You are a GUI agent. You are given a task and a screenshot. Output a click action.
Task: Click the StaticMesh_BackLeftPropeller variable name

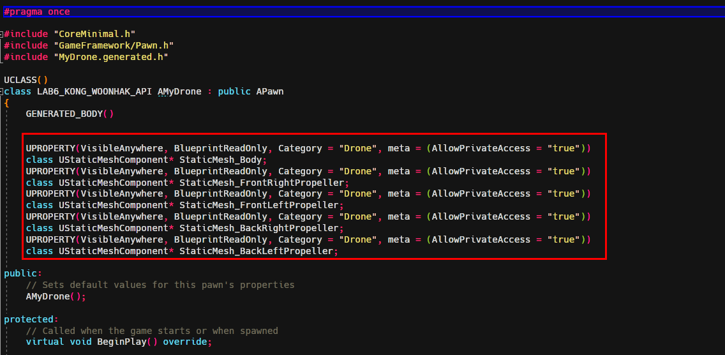click(x=256, y=252)
